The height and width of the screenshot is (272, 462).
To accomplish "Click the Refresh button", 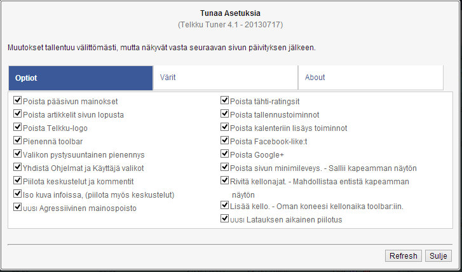I will pos(403,255).
